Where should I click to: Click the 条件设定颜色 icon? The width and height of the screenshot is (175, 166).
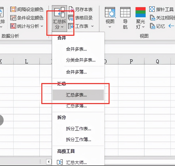pyautogui.click(x=13, y=18)
